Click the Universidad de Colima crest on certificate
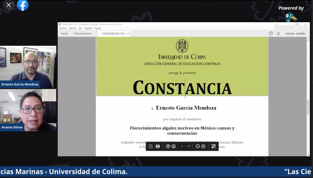The image size is (313, 178). click(182, 46)
